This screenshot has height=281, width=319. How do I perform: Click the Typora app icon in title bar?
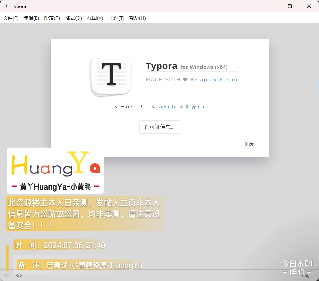[x=6, y=6]
